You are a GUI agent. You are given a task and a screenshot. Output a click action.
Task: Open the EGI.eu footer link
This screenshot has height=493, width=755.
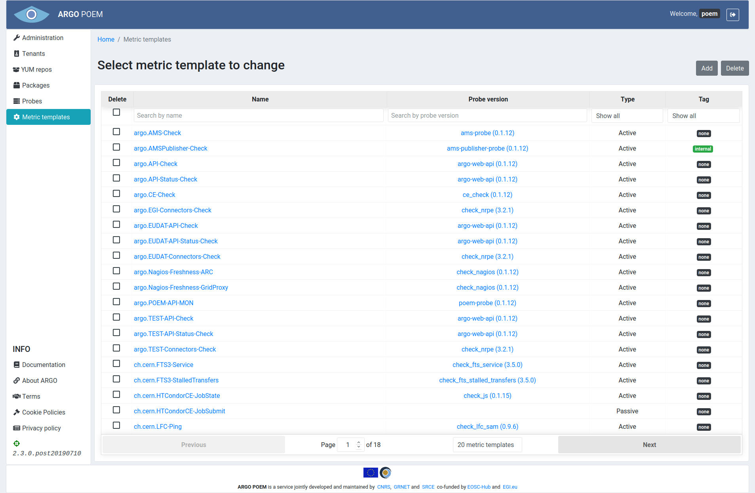coord(510,487)
